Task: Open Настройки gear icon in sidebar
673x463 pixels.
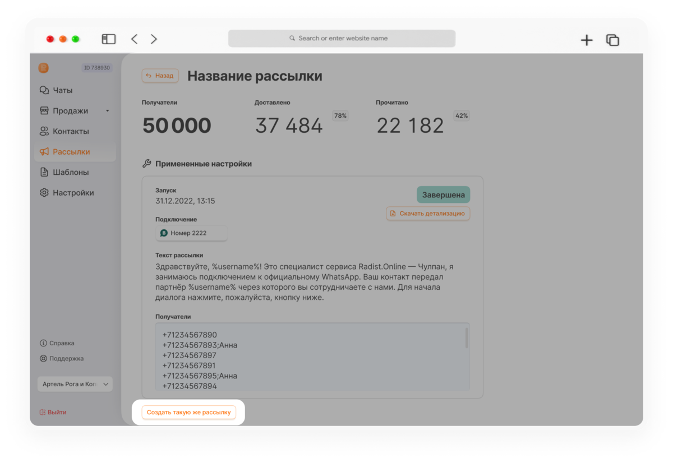Action: tap(44, 193)
